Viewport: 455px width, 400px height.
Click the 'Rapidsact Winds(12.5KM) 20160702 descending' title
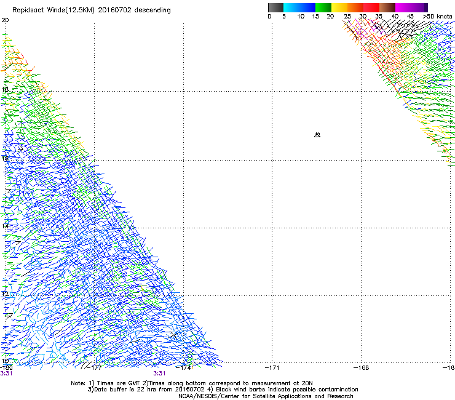coord(92,10)
